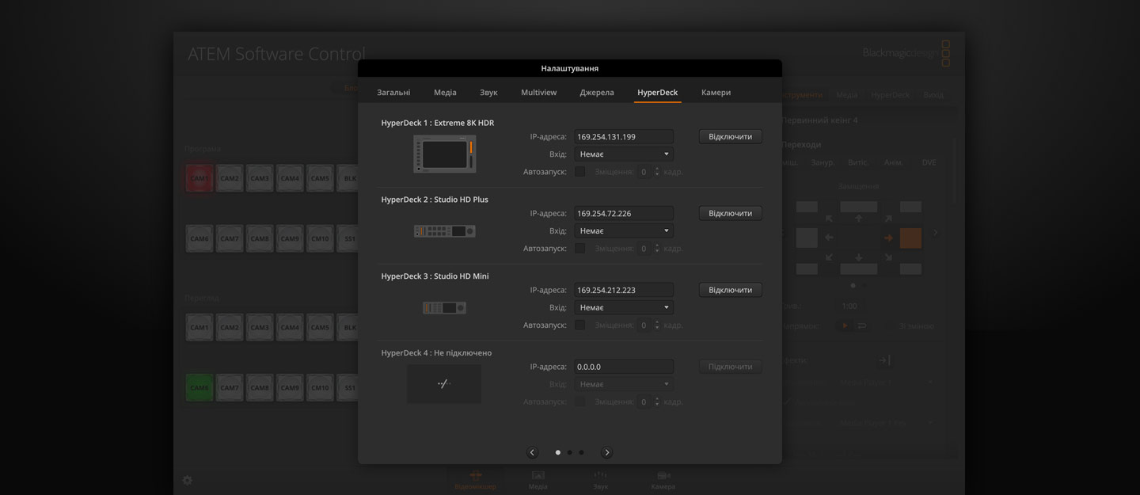Image resolution: width=1140 pixels, height=495 pixels.
Task: Open Вихід tab in main window
Action: click(x=933, y=94)
